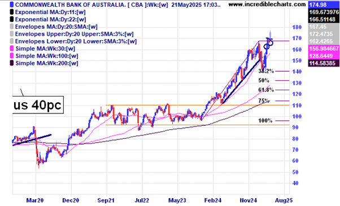Click the 180 price axis label
This screenshot has height=206, width=340.
297,27
